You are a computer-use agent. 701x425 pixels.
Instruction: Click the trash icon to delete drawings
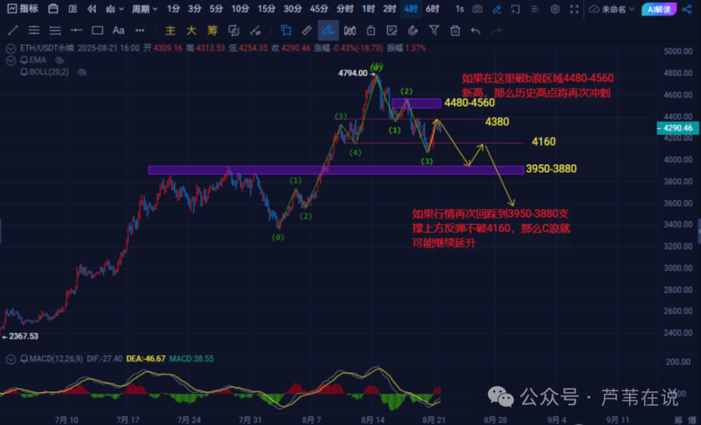455,30
